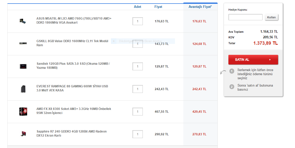Click the arrow icon on SATIN AL button
Viewport: 295px width, 148px height.
tap(270, 60)
